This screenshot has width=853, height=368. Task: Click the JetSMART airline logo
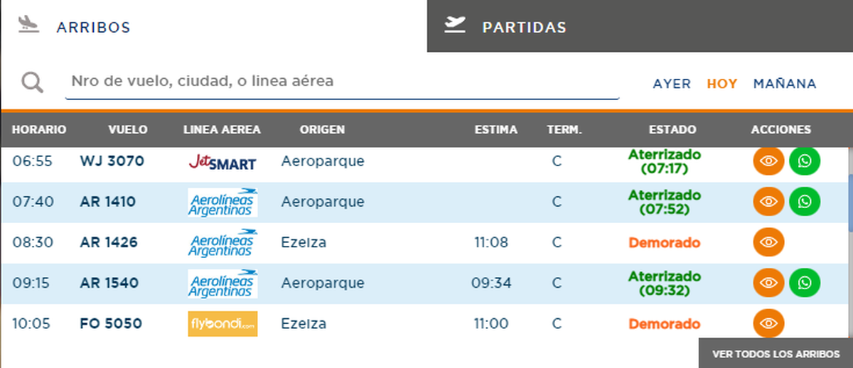tap(222, 162)
